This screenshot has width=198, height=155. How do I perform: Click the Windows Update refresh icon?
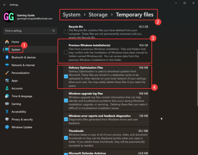pyautogui.click(x=7, y=127)
